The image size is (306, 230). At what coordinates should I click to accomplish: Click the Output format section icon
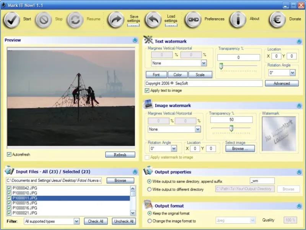point(148,205)
